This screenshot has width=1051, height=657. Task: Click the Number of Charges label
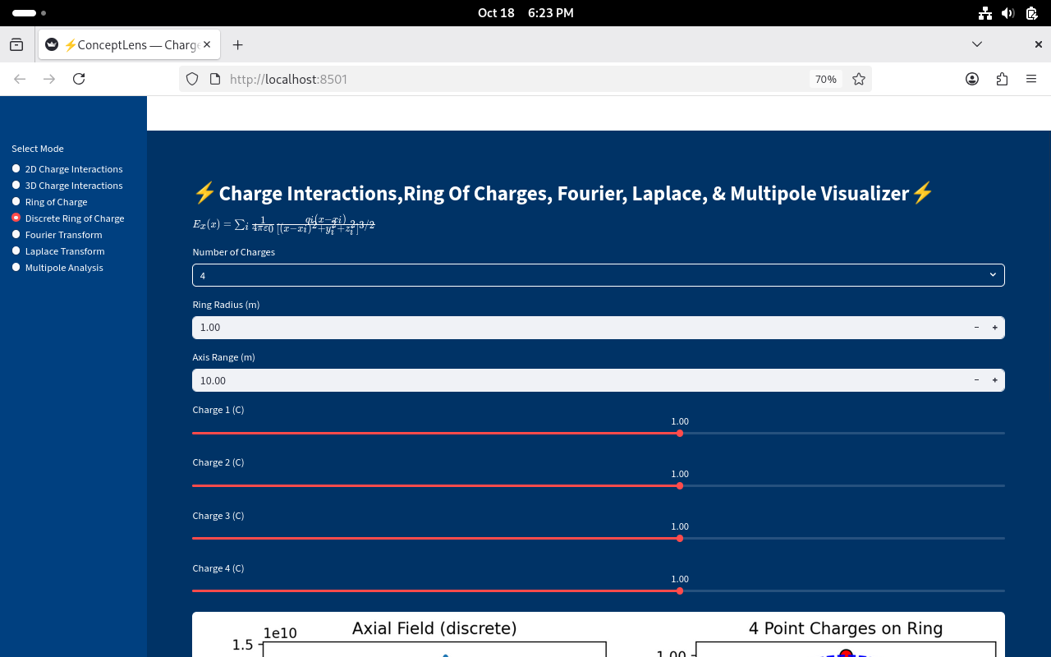click(234, 252)
